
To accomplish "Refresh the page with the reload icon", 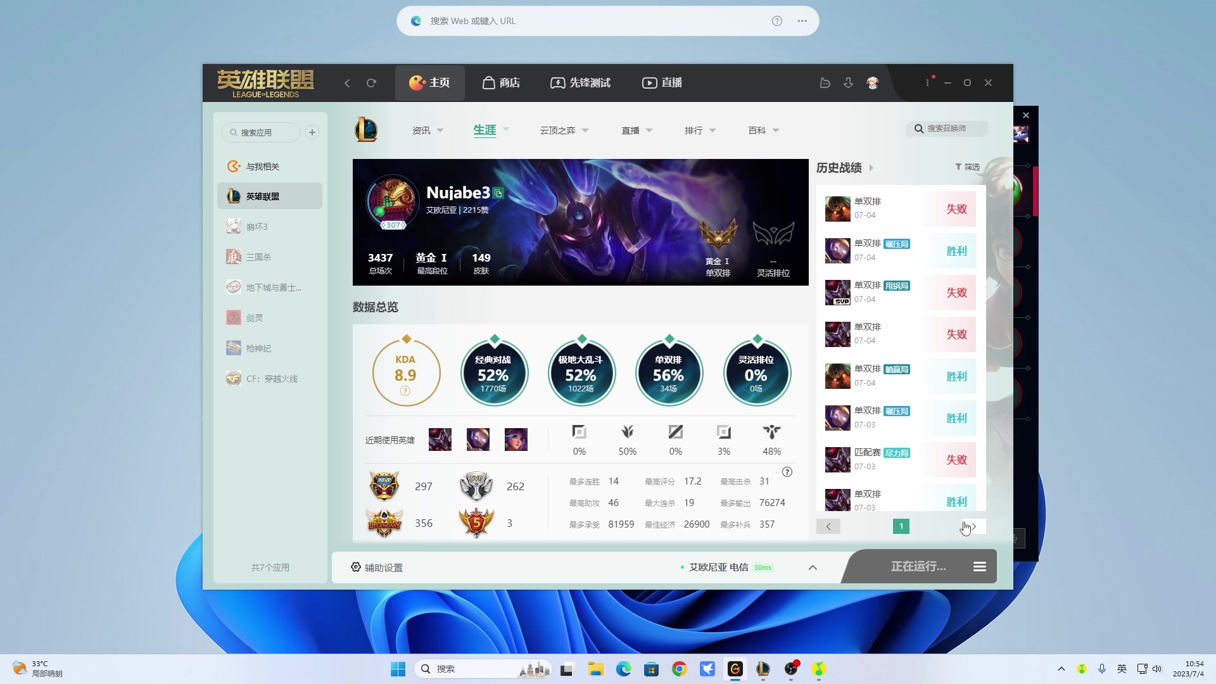I will (371, 83).
